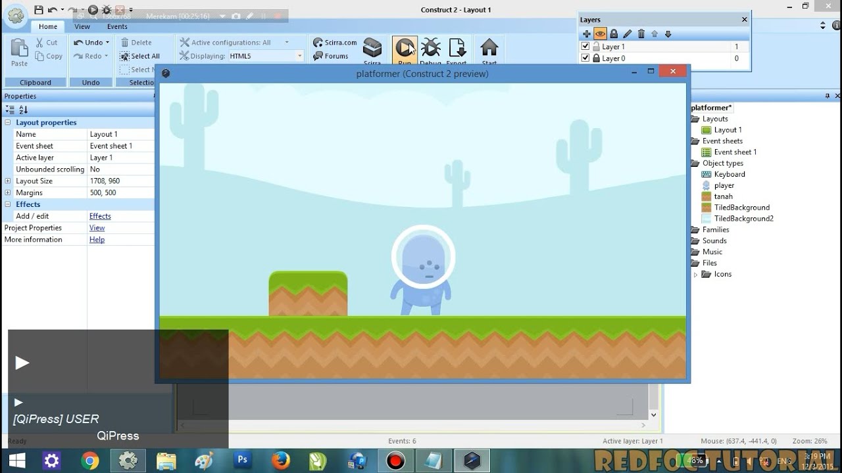
Task: Delete layer with the trash icon
Action: (x=641, y=34)
